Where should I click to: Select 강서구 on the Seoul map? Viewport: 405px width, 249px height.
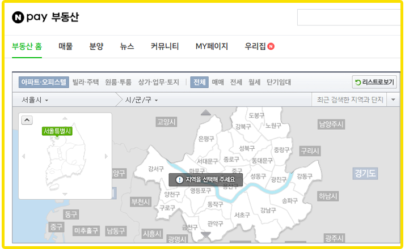click(x=156, y=169)
